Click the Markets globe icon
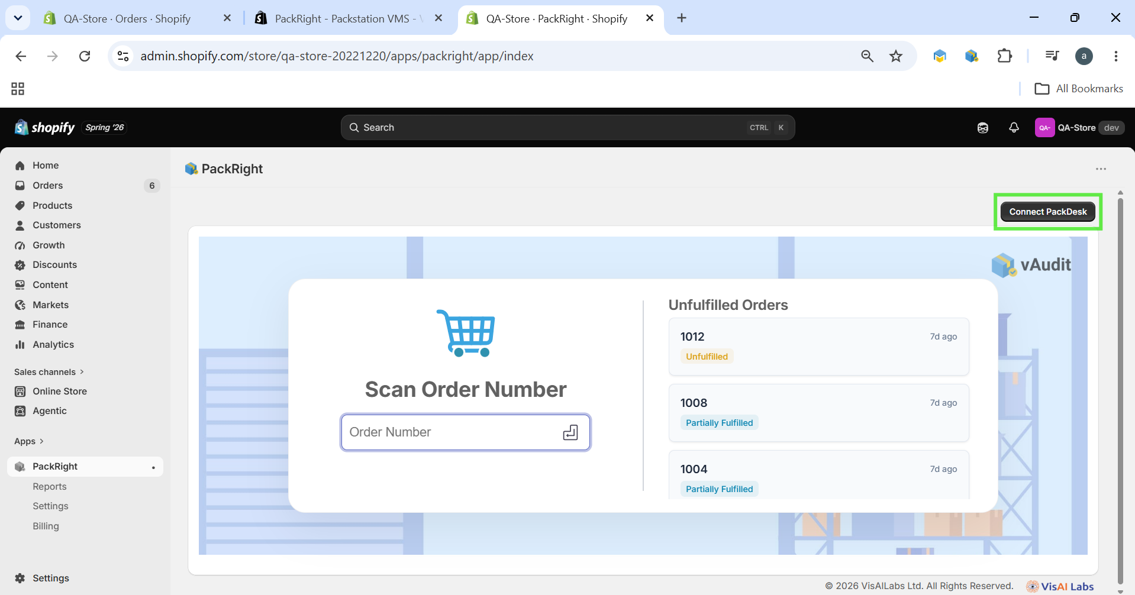This screenshot has width=1135, height=595. click(x=20, y=305)
